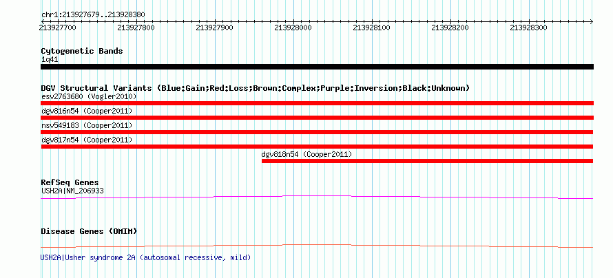613x278 pixels.
Task: Select the magenta USH2A RefSeq gene line
Action: point(317,197)
